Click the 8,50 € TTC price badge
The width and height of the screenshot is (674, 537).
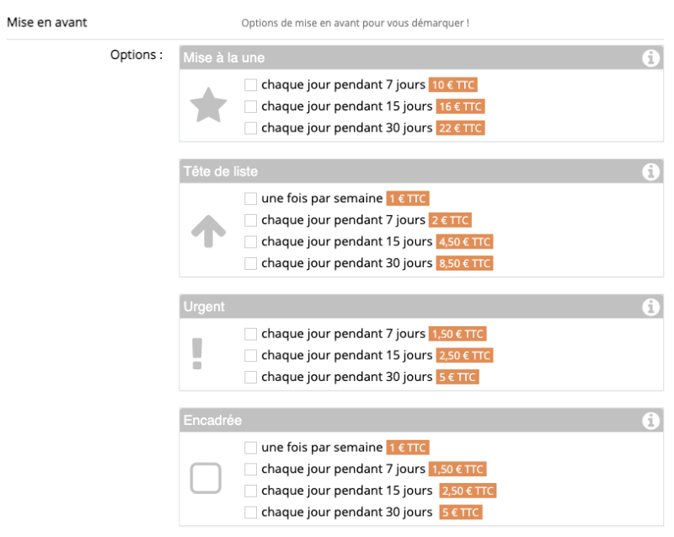(x=463, y=264)
